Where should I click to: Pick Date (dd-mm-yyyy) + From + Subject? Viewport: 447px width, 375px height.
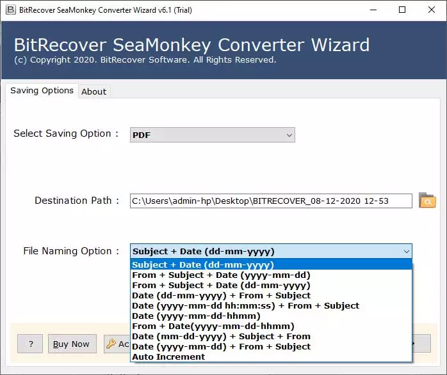coord(271,295)
